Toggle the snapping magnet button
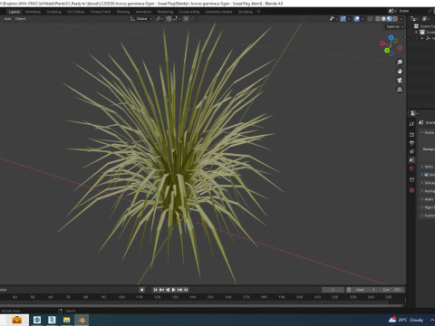 (x=169, y=19)
